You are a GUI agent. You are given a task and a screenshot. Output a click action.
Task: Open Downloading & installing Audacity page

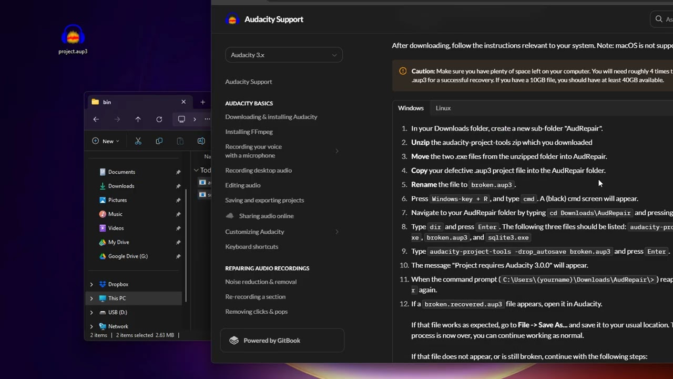pos(271,117)
